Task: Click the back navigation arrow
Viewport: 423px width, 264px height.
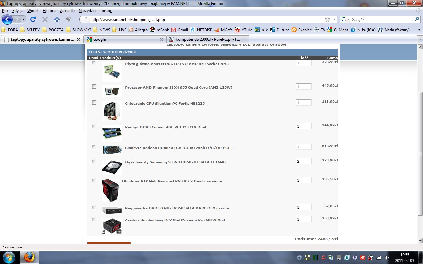Action: (x=7, y=19)
